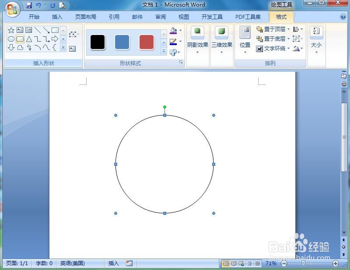Open the 审阅 ribbon tab

point(161,17)
